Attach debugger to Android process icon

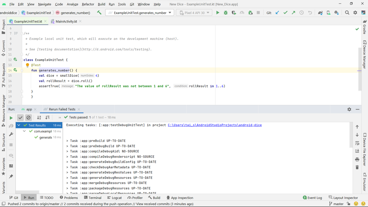coord(250,13)
